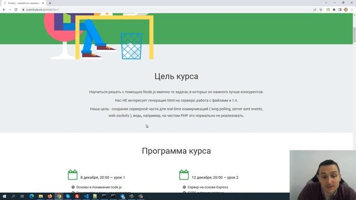Close the Node.js course tab
Viewport: 356px width, 200px height.
click(x=43, y=3)
